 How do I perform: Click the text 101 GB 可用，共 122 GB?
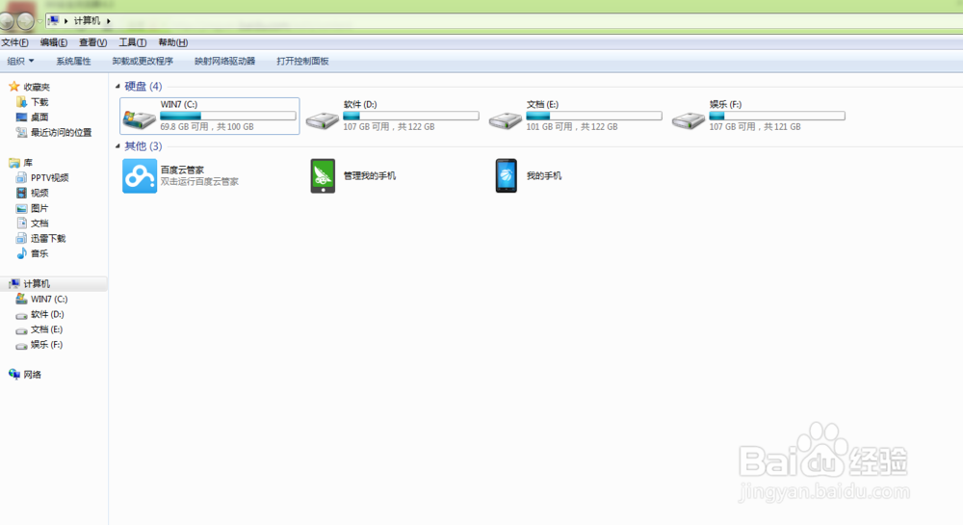click(x=572, y=126)
